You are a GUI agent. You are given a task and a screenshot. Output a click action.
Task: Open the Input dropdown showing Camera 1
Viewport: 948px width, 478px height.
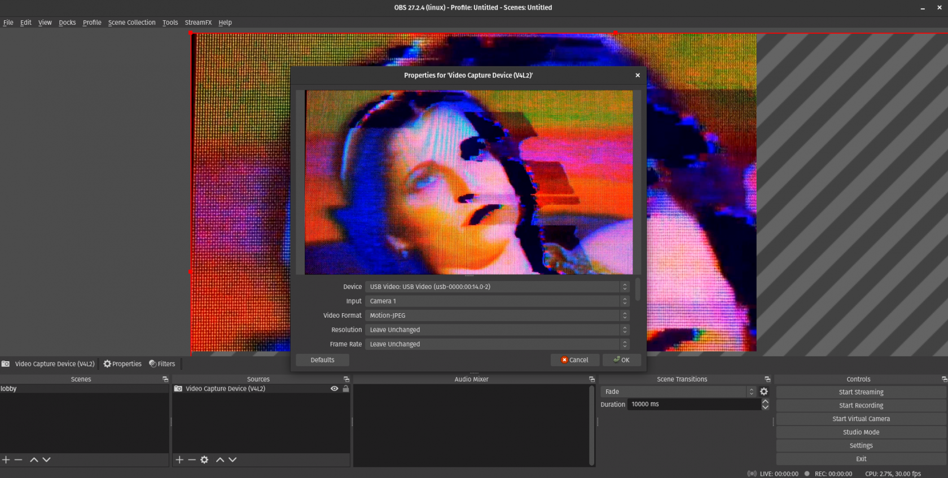point(497,301)
